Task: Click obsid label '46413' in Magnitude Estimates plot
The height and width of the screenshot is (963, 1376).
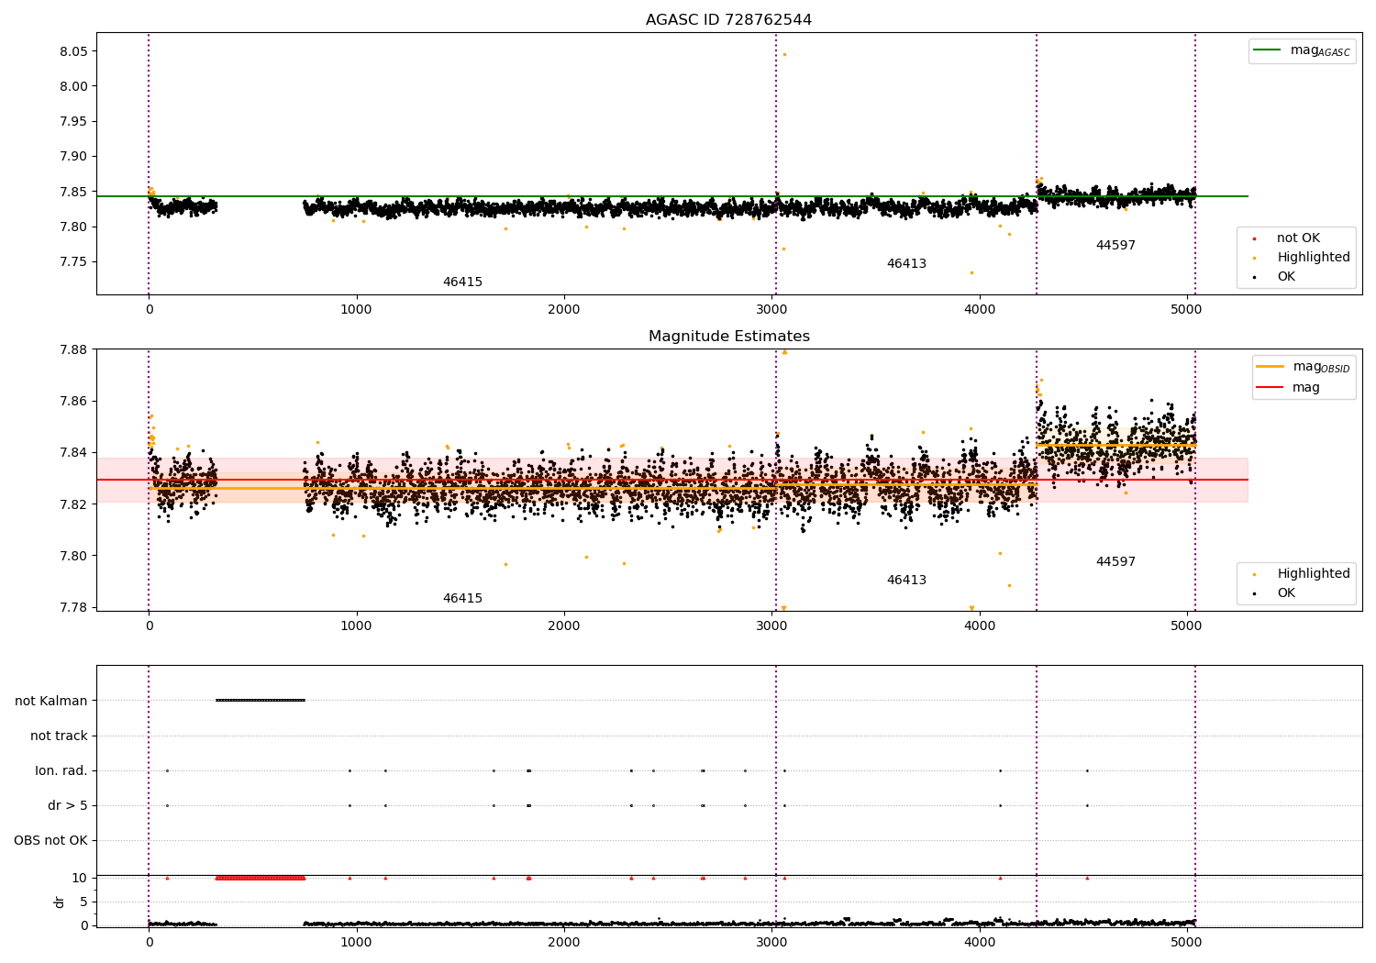Action: tap(906, 581)
